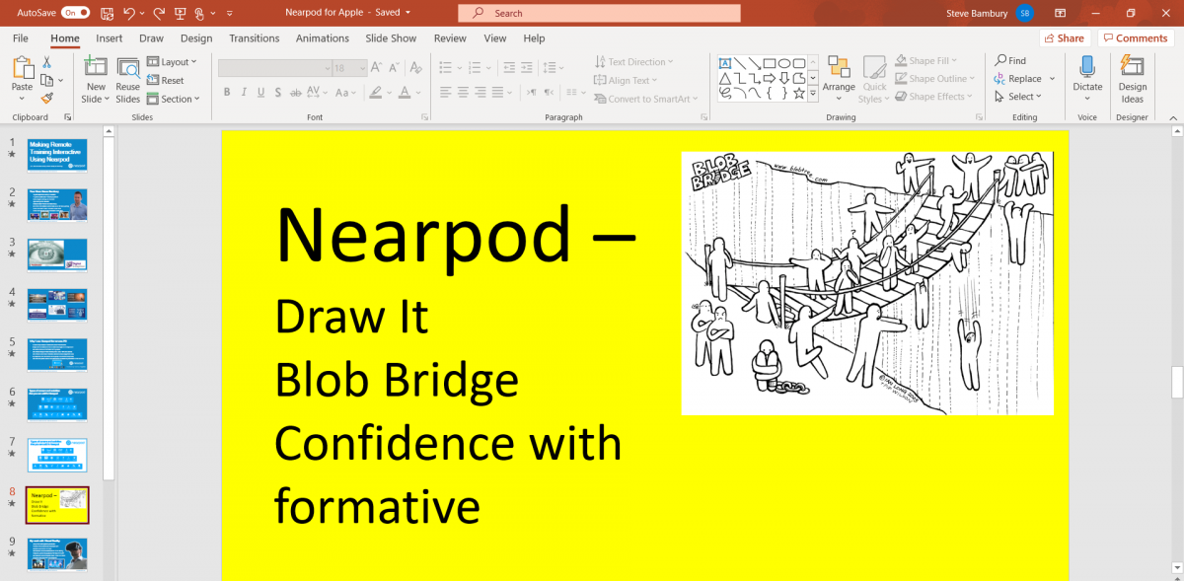
Task: Open Text Direction dropdown
Action: tap(633, 62)
